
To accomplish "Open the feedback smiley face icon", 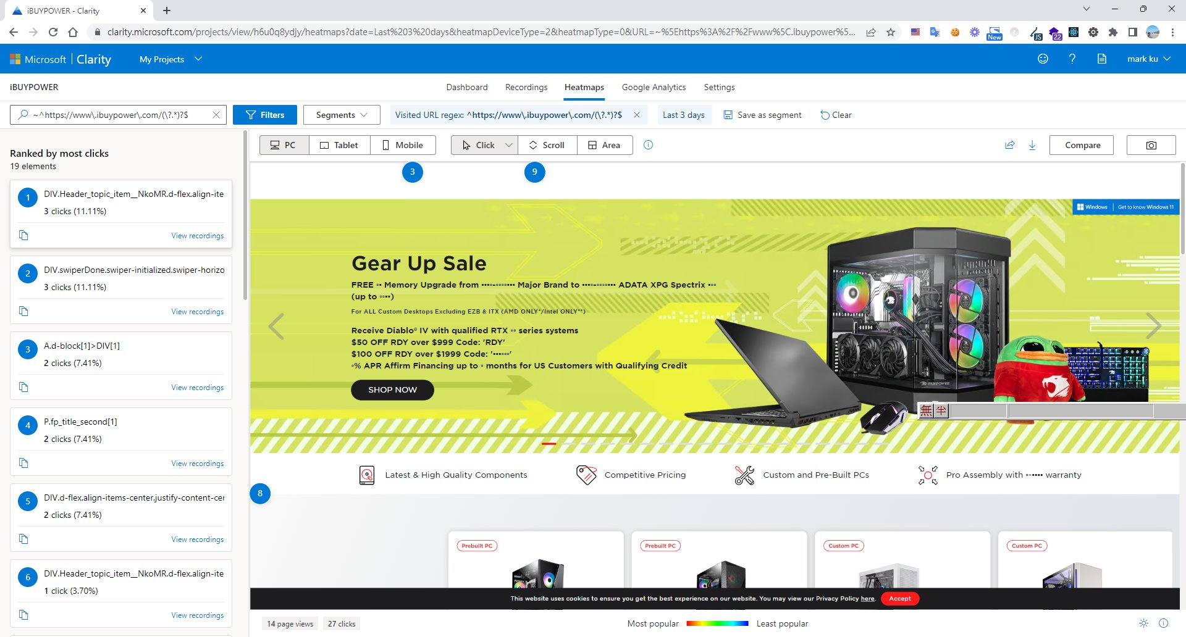I will coord(1043,59).
